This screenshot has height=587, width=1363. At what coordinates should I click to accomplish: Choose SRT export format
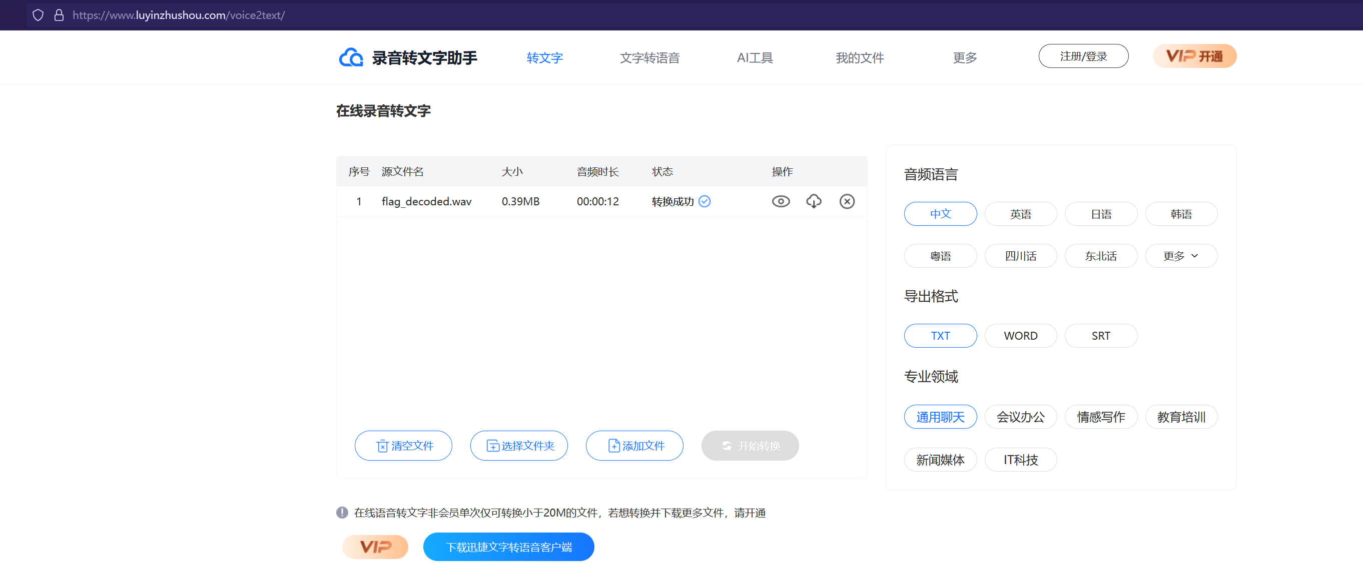pos(1101,336)
